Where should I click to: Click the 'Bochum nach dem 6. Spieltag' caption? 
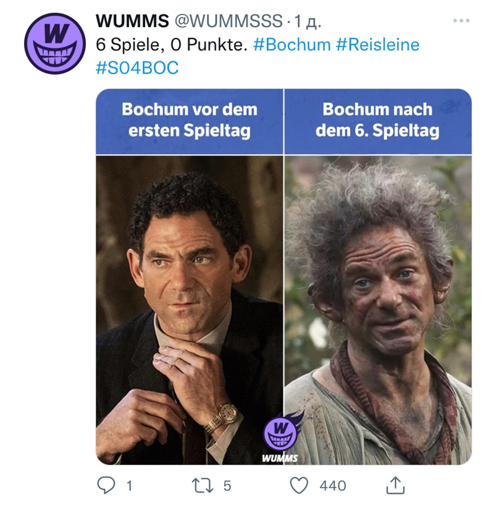point(377,120)
